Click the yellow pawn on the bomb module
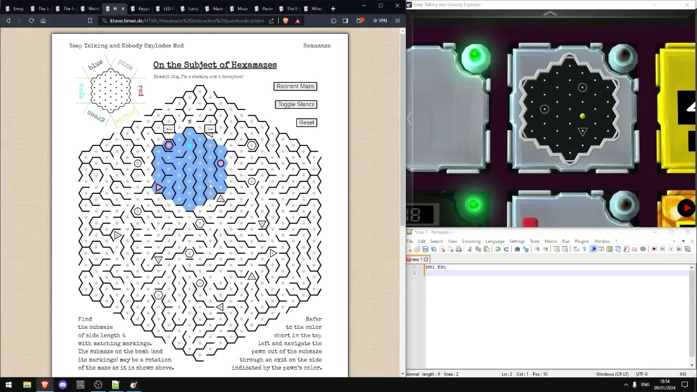The image size is (697, 392). [583, 116]
